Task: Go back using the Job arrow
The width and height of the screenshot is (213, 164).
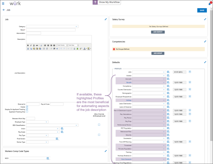Action: [x=4, y=10]
